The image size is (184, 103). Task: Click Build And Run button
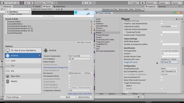click(x=84, y=97)
